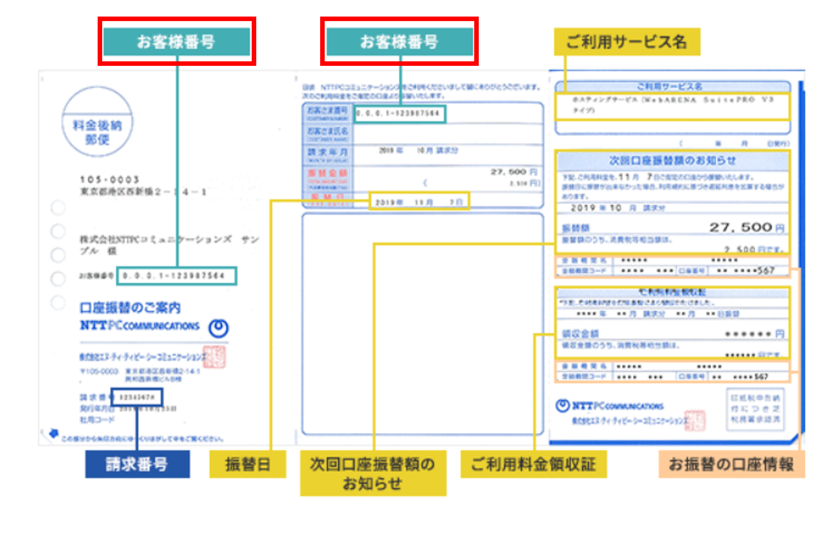Click the NTT PC Communications logo circle icon
The width and height of the screenshot is (832, 535).
[218, 328]
